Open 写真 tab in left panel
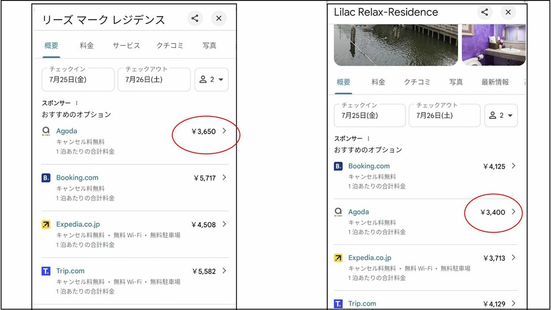 coord(209,45)
